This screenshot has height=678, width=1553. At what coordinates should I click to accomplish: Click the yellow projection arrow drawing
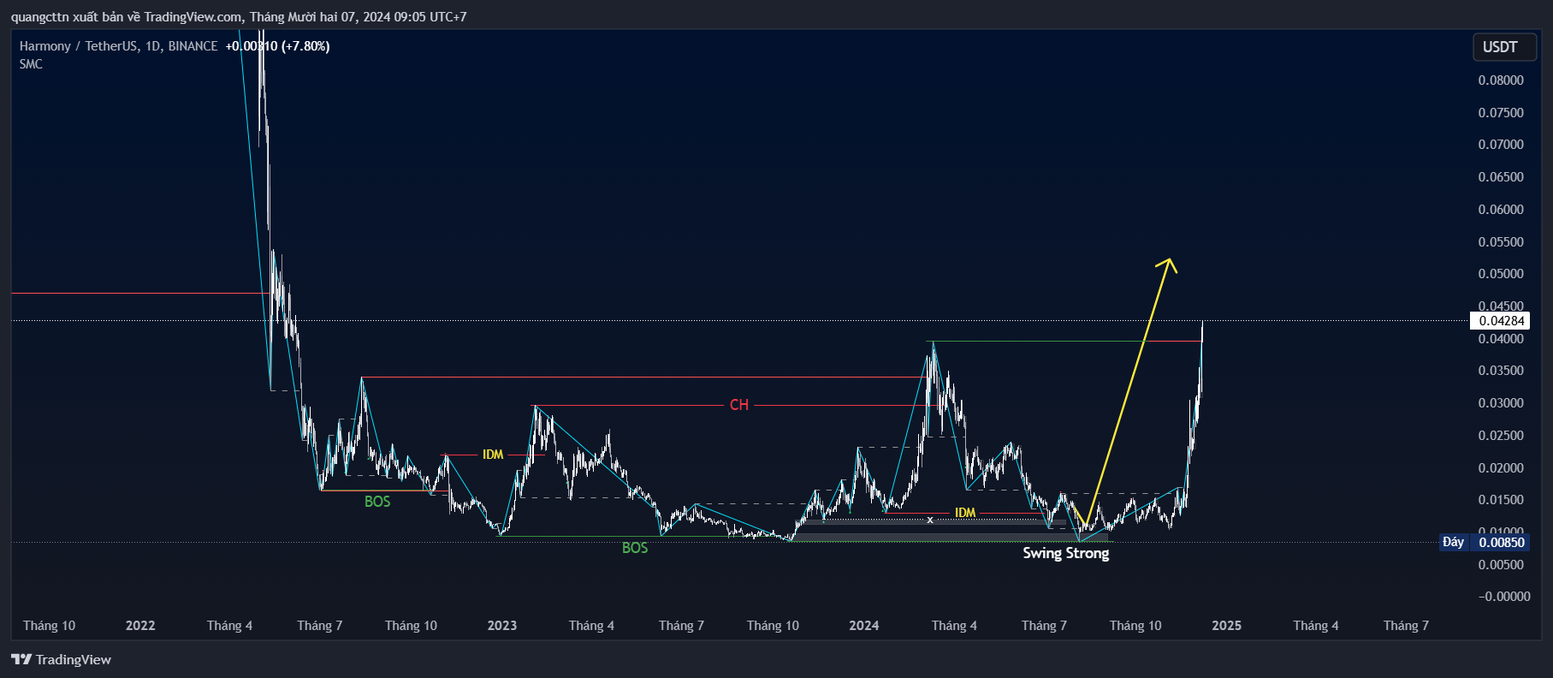(x=1128, y=390)
